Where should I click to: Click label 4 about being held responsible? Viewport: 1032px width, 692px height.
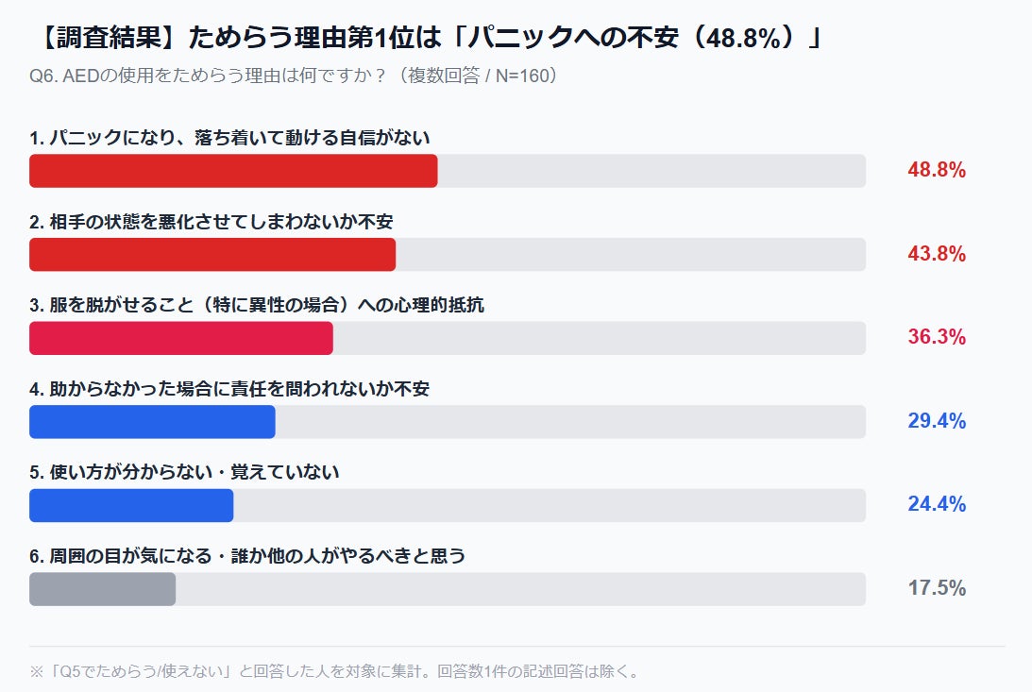tap(229, 389)
